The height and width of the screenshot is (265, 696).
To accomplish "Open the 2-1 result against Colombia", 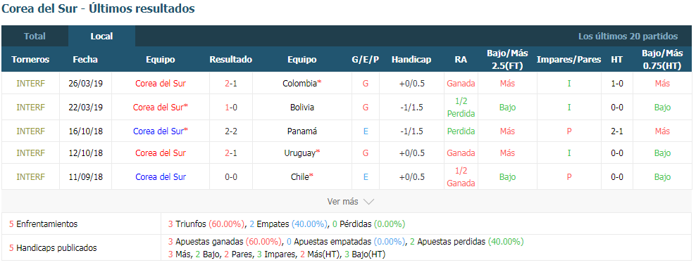I will click(231, 84).
